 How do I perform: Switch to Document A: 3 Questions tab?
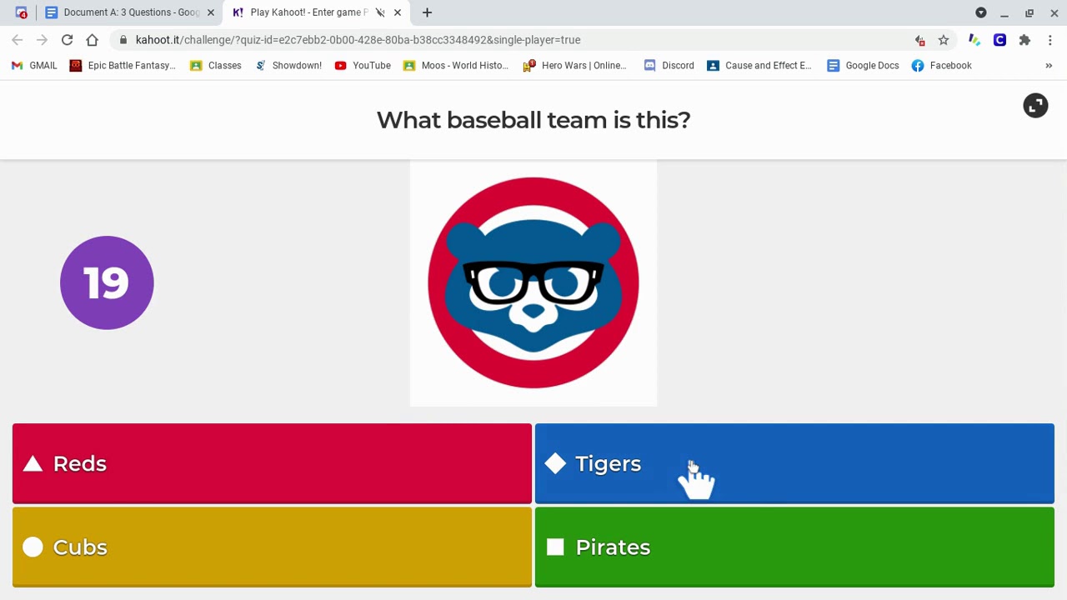(131, 12)
